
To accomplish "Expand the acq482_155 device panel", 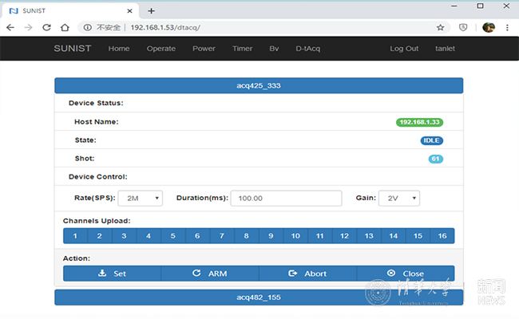I will pos(259,297).
